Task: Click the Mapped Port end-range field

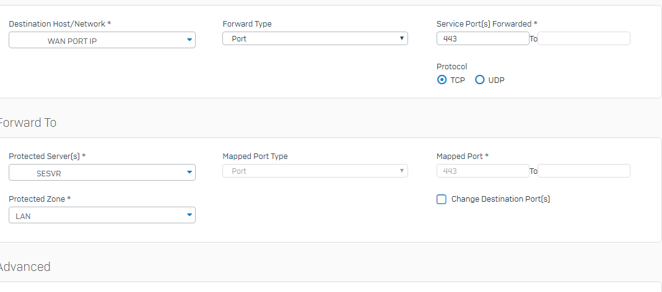Action: click(x=584, y=171)
